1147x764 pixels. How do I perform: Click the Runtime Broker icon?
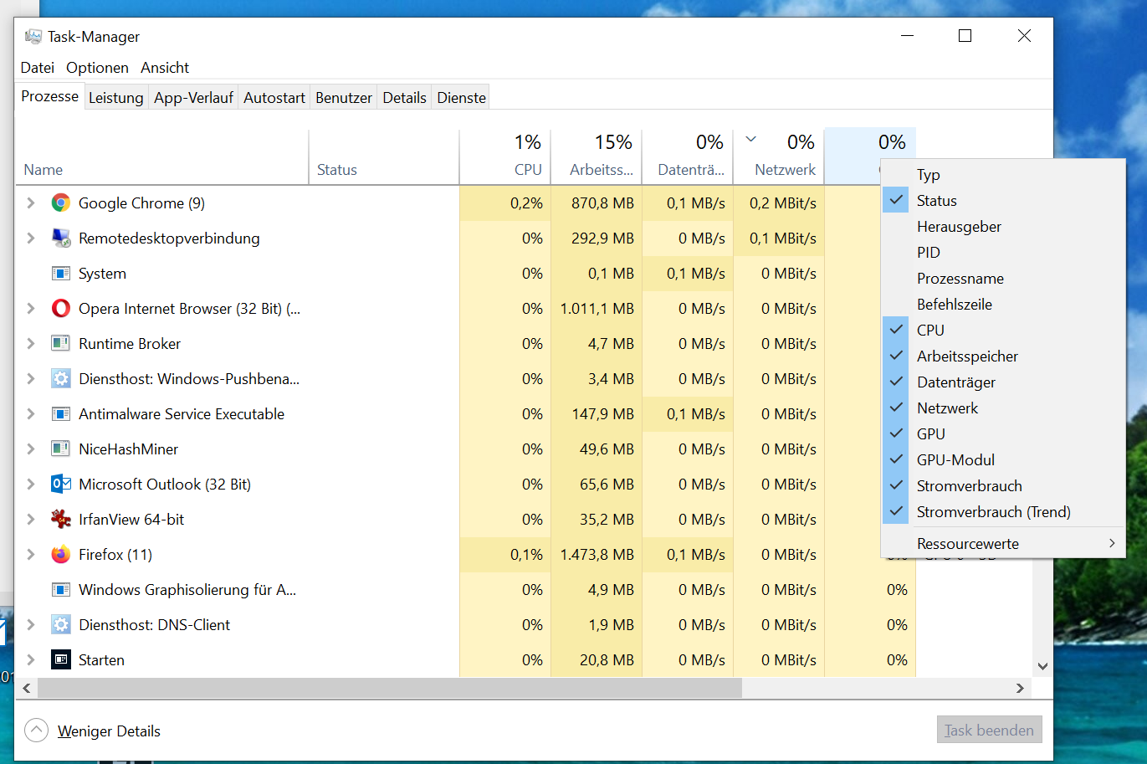[x=61, y=344]
